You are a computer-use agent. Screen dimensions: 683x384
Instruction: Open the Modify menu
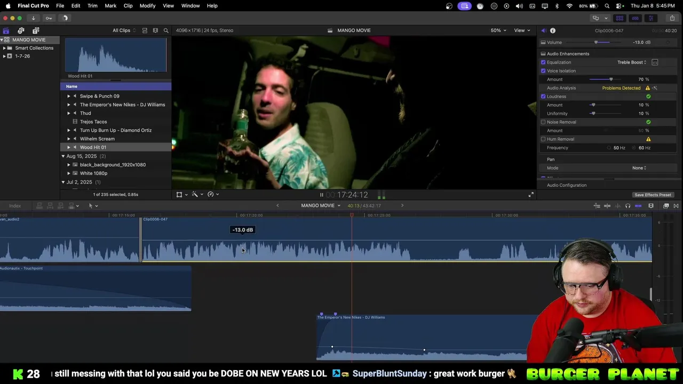coord(148,6)
